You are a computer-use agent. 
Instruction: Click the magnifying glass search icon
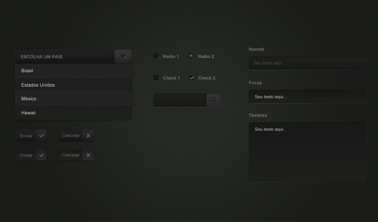pyautogui.click(x=213, y=100)
